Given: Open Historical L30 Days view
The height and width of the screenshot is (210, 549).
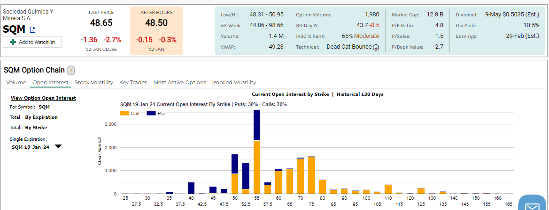Looking at the screenshot, I should [360, 94].
